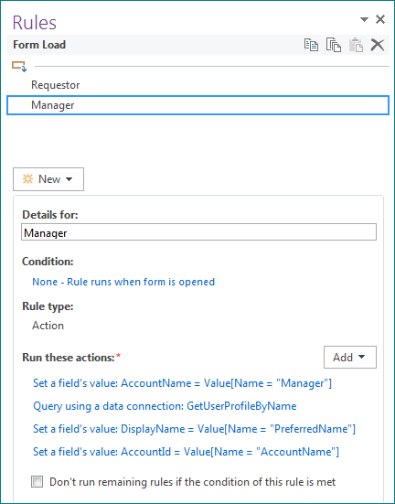
Task: Click the Copy All Rules icon
Action: [334, 45]
